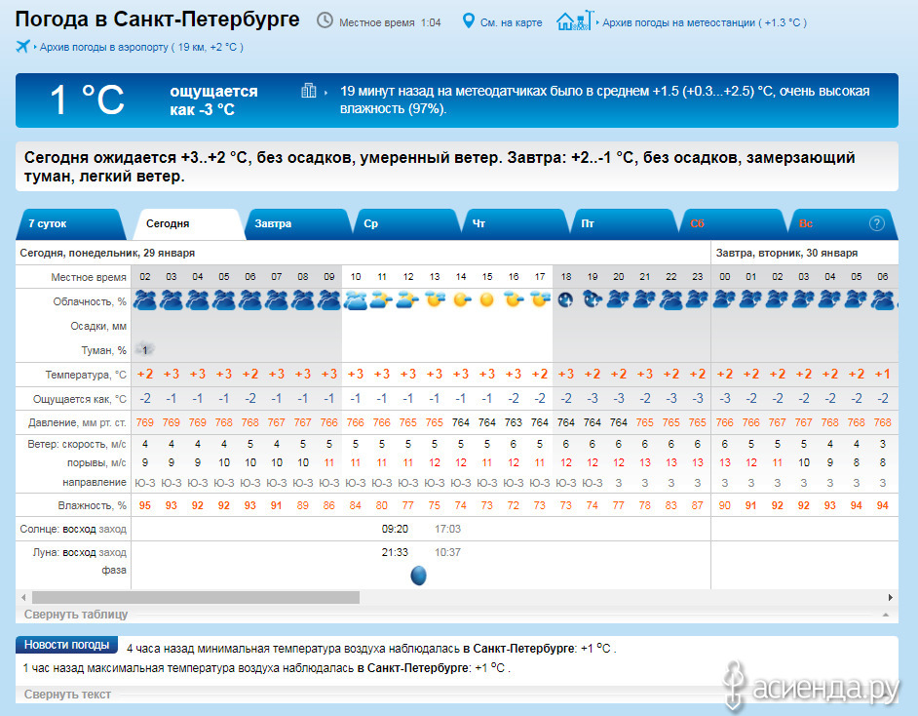Click the sunrise time 09:20
The image size is (918, 716).
click(x=395, y=529)
